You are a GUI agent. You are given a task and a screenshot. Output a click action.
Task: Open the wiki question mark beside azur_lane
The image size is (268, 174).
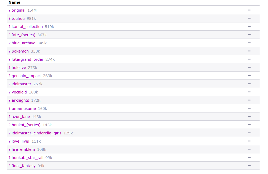pos(9,117)
